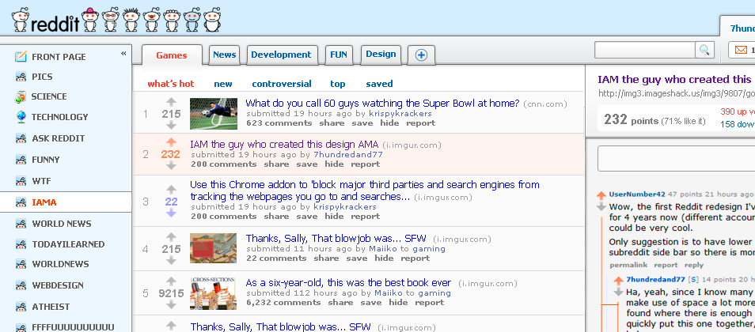Downvote 7hundredand77's reply comment
This screenshot has height=332, width=755.
pos(618,292)
